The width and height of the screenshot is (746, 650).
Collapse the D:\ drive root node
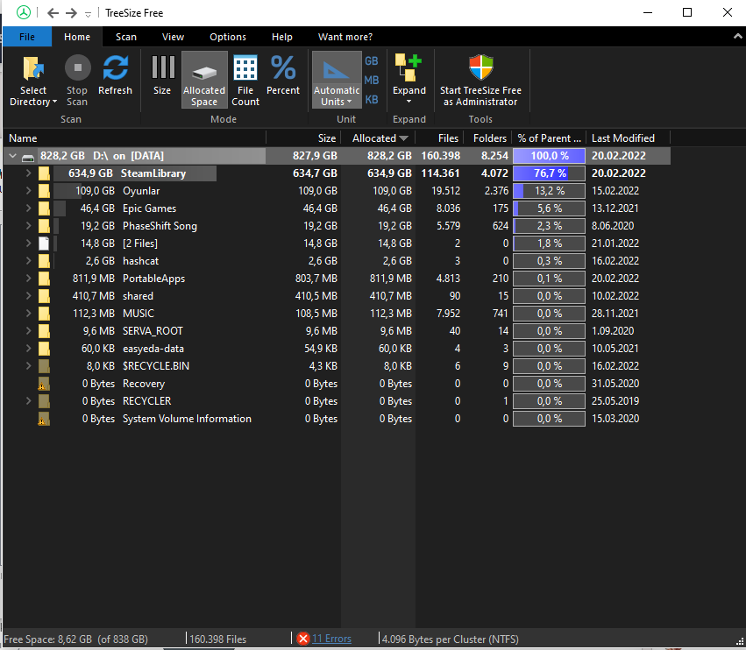click(x=13, y=156)
